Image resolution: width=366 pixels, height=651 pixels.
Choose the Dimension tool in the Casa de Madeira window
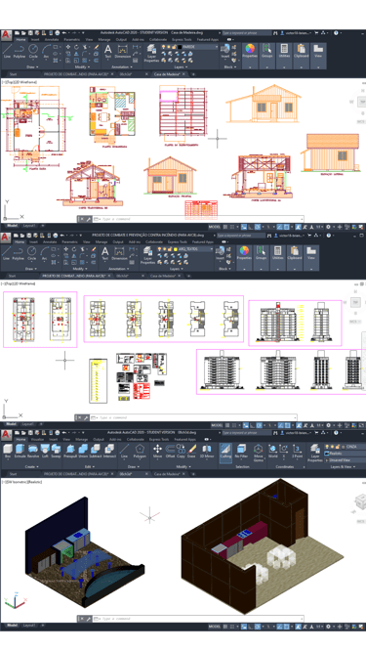pos(122,52)
